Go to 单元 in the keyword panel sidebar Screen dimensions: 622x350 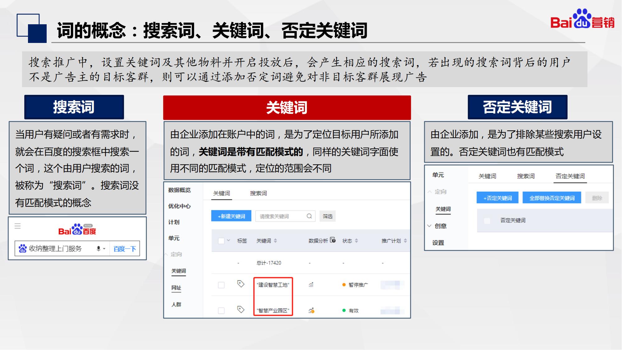tap(174, 238)
